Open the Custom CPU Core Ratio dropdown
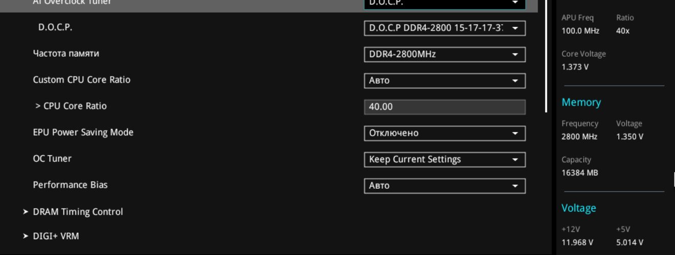Image resolution: width=675 pixels, height=255 pixels. pyautogui.click(x=444, y=81)
